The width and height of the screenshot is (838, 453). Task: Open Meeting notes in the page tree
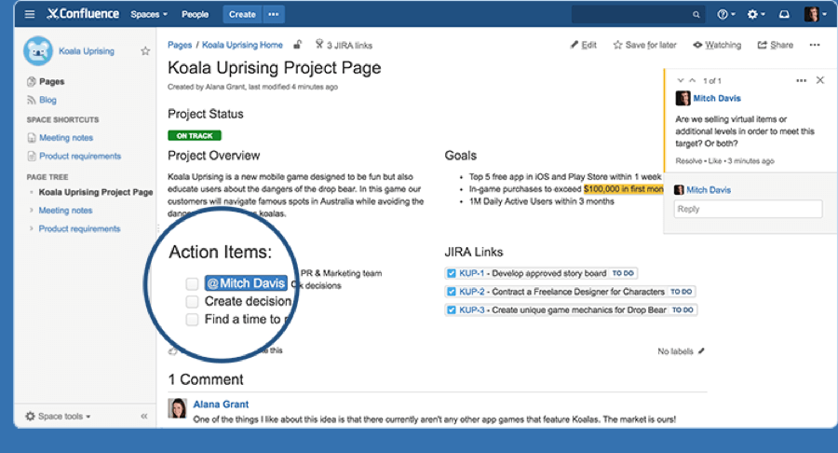tap(65, 211)
